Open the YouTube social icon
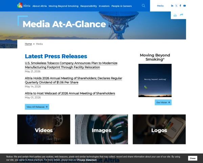The height and width of the screenshot is (163, 203). [184, 6]
